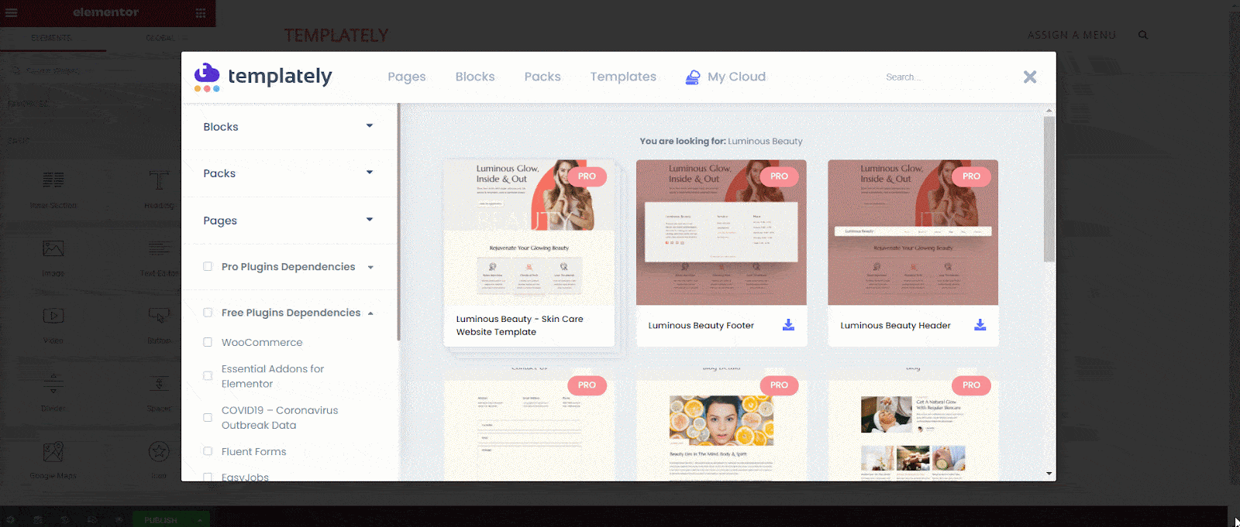Collapse the Free Plugins Dependencies list arrow
Viewport: 1240px width, 527px height.
coord(370,313)
